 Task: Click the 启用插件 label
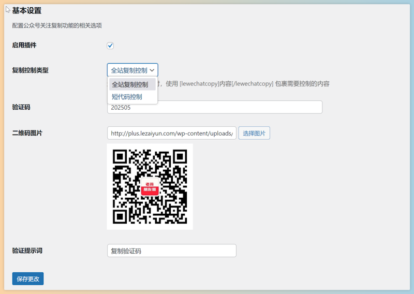pos(24,45)
